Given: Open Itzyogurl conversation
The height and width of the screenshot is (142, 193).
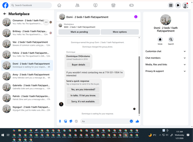Looking at the screenshot, I should (27, 109).
